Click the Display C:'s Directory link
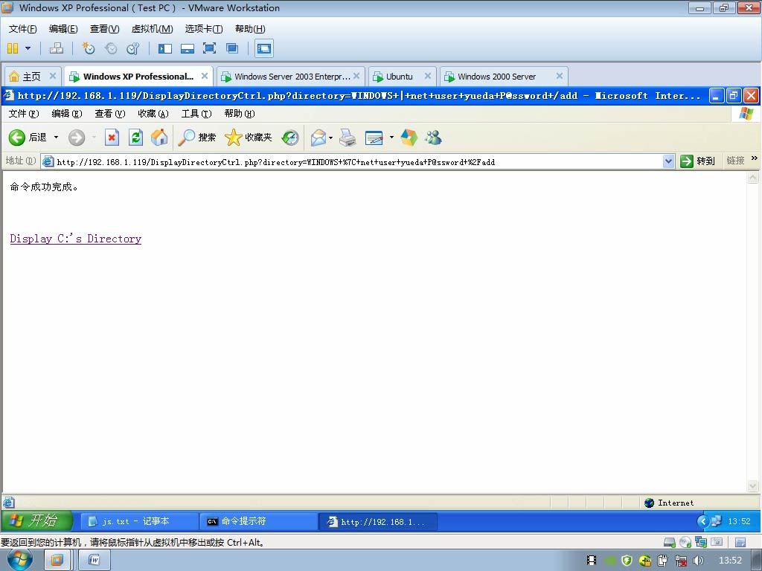 [76, 239]
